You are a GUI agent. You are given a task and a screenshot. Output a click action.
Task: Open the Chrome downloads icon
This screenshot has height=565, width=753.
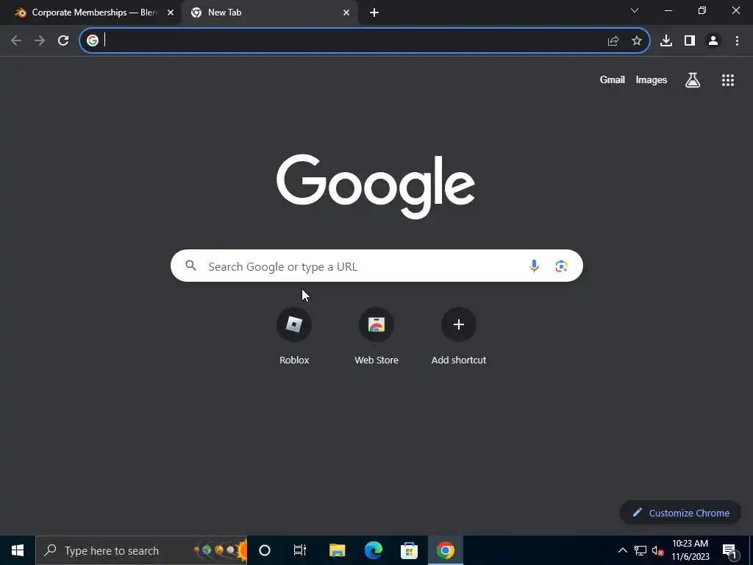(x=666, y=41)
